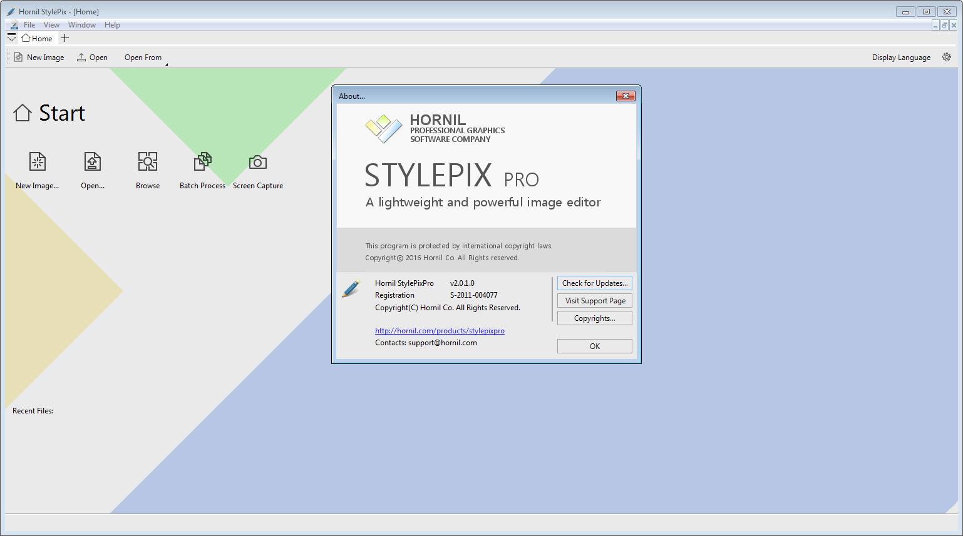
Task: Click the Display Language option
Action: pyautogui.click(x=901, y=57)
